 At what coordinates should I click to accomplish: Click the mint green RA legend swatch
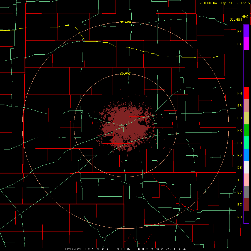coord(246,143)
